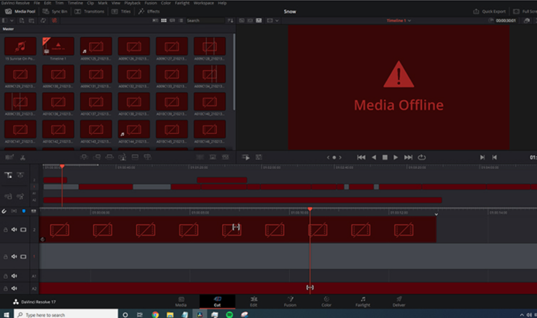Open the File menu

37,3
